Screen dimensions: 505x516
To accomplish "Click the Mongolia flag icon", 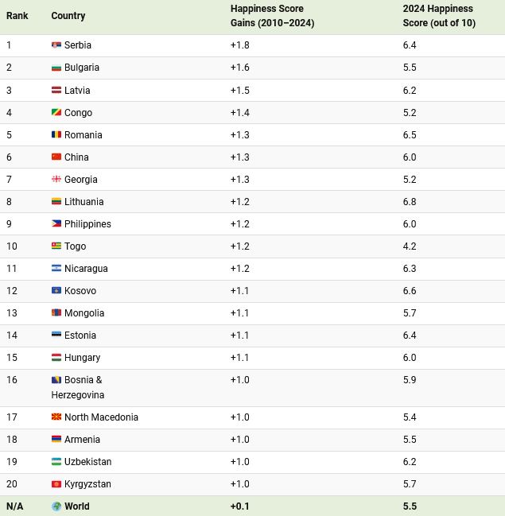I will [56, 313].
